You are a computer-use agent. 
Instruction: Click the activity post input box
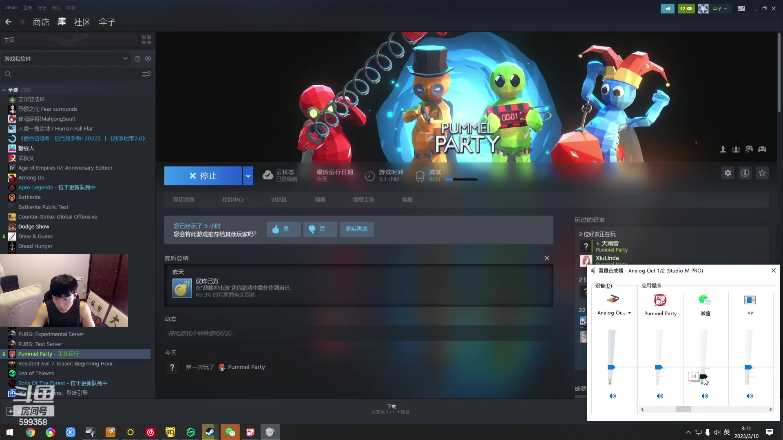(359, 333)
